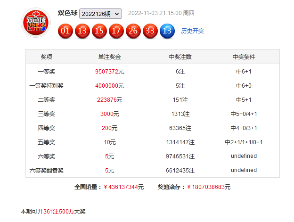Click the jackpot pool figure ¥1807038683元

(x=209, y=187)
